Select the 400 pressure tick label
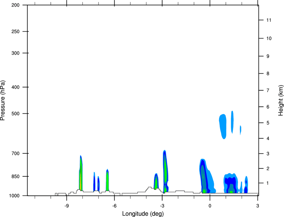 [x=15, y=87]
